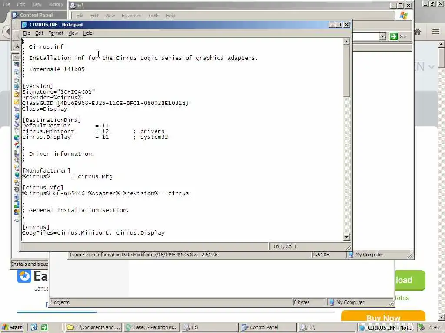Click the ClassGUID line
The image size is (445, 333).
coord(105,103)
